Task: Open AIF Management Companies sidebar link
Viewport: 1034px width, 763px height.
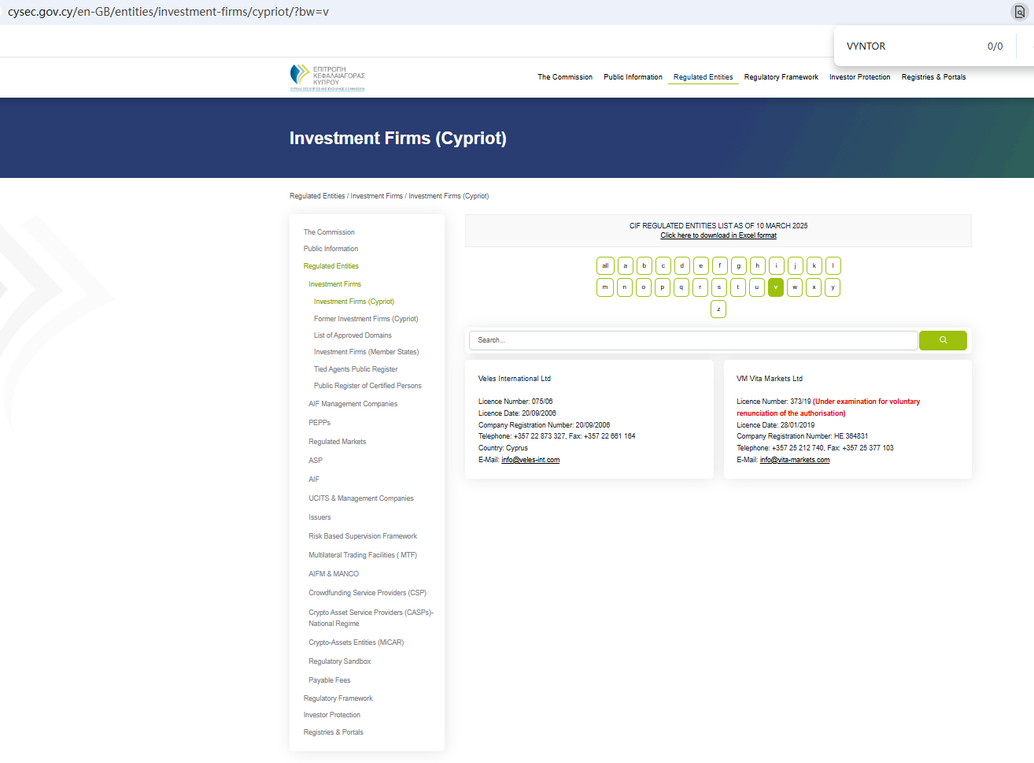Action: tap(353, 404)
